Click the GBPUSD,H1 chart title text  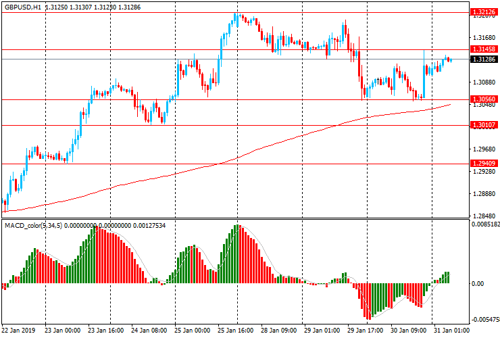click(x=23, y=7)
